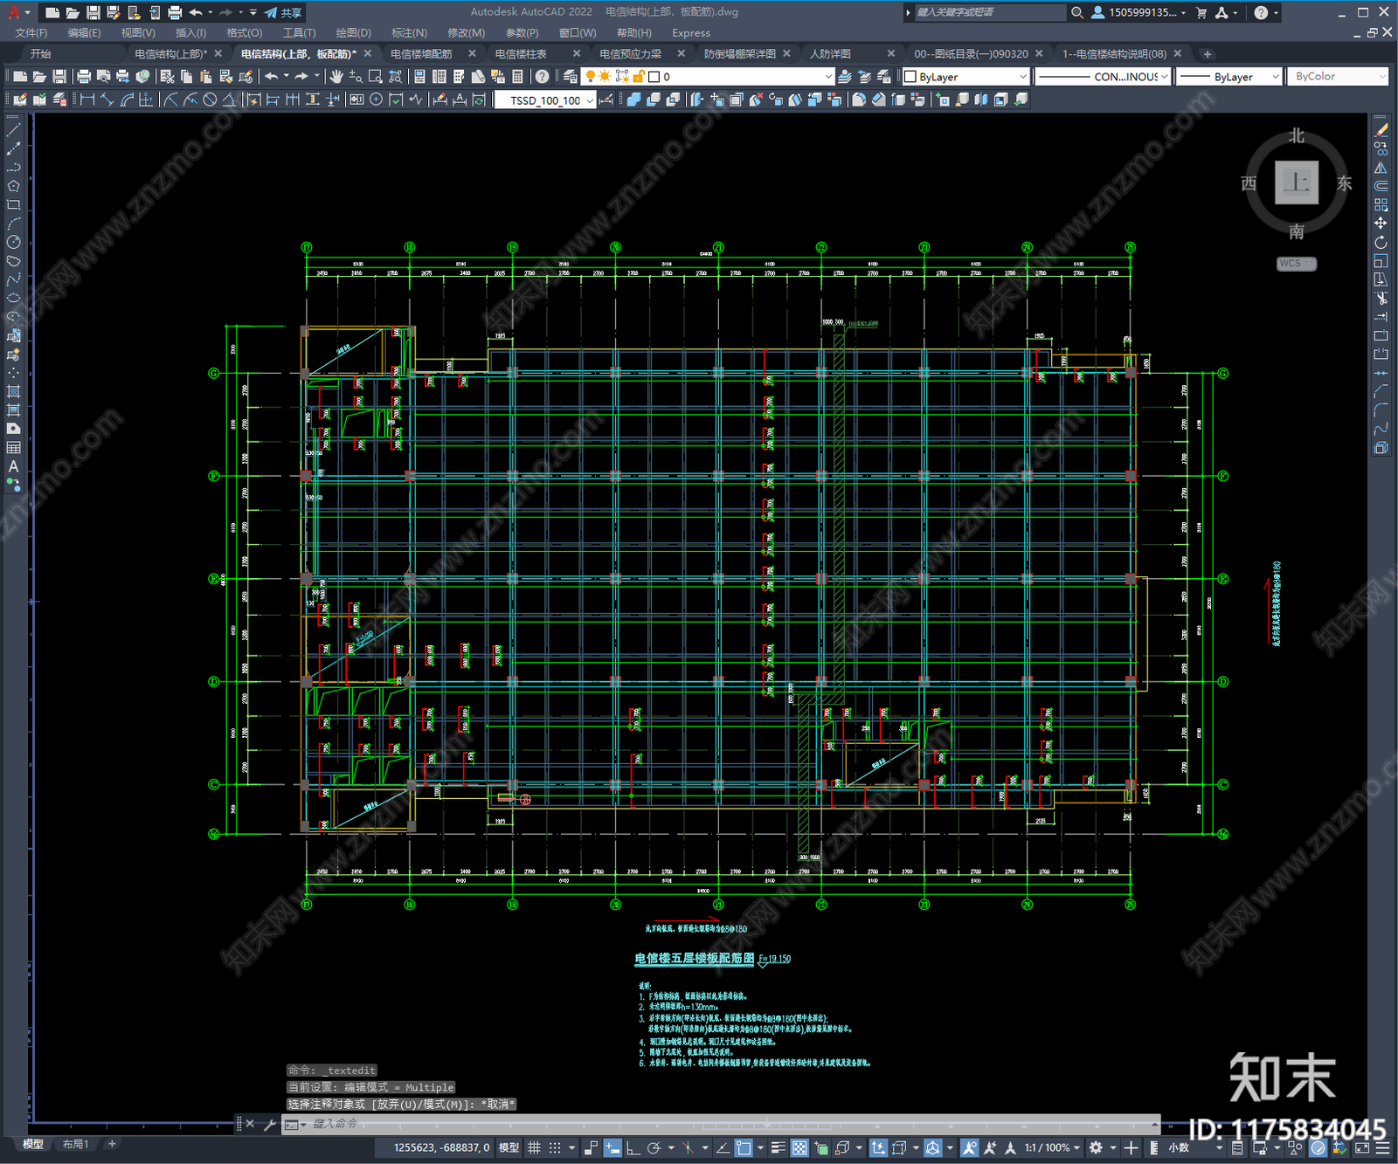Click the 共享 share button
This screenshot has height=1164, width=1398.
(x=284, y=12)
